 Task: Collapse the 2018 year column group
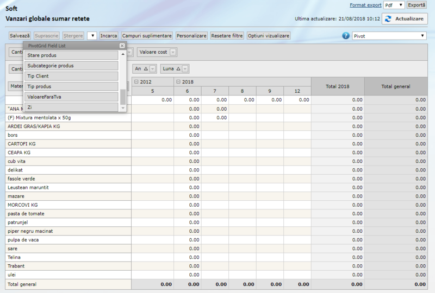177,81
